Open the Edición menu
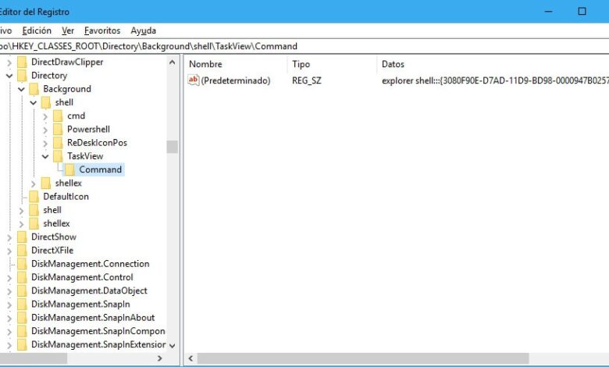Screen dimensions: 609x367 (37, 30)
